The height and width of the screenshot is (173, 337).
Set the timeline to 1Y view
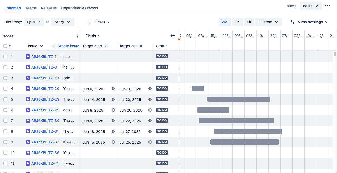tap(237, 22)
